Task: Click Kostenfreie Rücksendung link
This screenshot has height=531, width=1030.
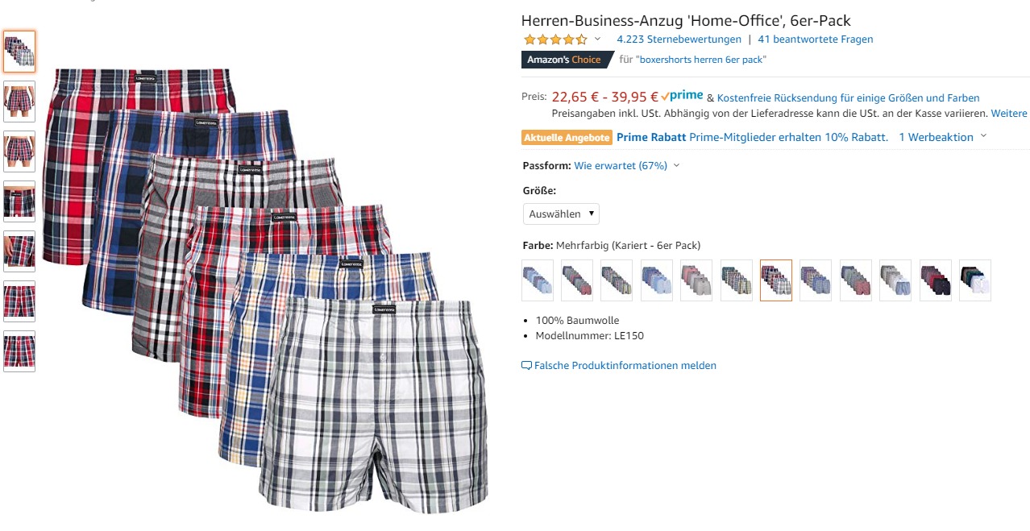Action: 848,98
